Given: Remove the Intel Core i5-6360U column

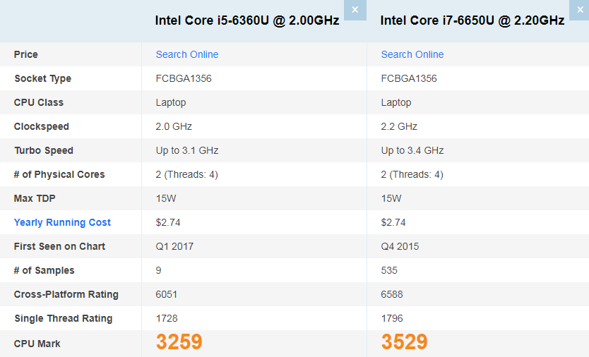Looking at the screenshot, I should coord(355,10).
